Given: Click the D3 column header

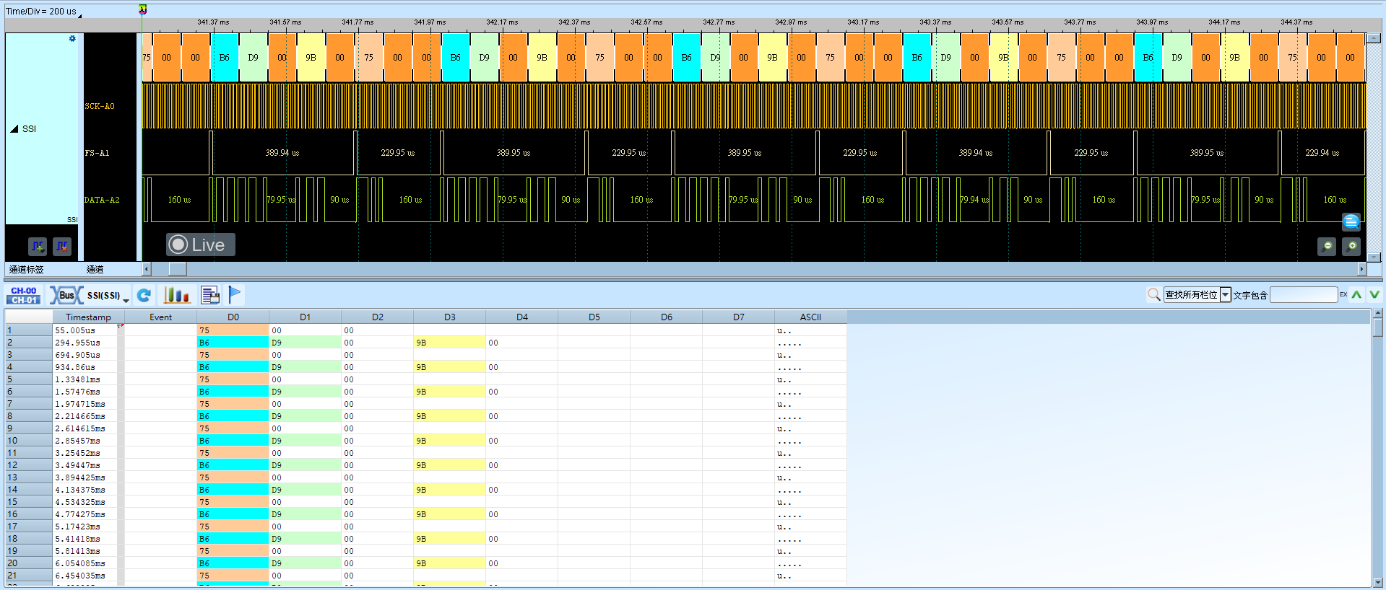Looking at the screenshot, I should (449, 317).
